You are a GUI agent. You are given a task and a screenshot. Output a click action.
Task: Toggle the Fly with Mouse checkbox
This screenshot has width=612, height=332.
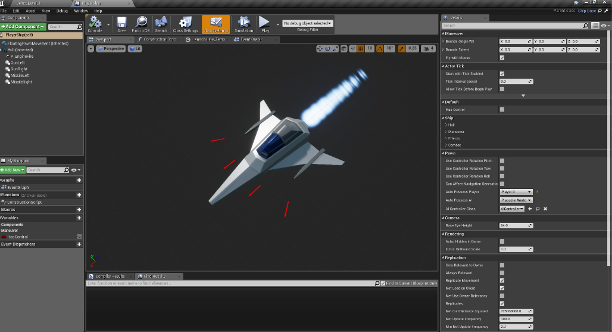click(502, 57)
